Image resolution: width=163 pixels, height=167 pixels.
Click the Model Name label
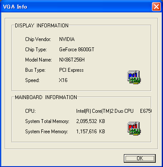point(38,60)
